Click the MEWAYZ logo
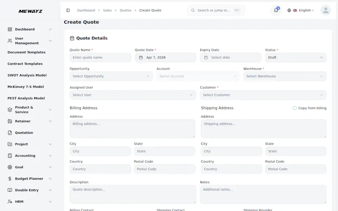This screenshot has height=211, width=338. pos(30,11)
